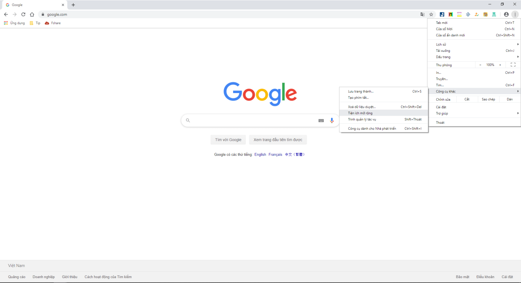
Task: Click Cắt in the edit row
Action: (467, 100)
